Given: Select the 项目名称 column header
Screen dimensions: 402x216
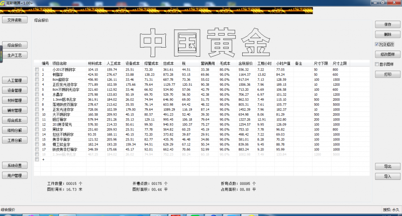Looking at the screenshot, I should point(60,63).
